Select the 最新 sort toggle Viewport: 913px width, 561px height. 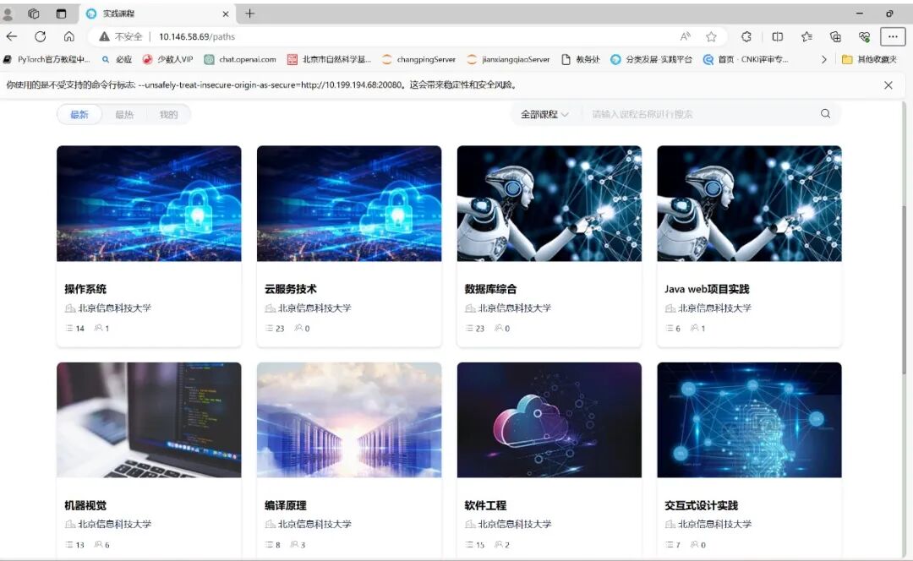pyautogui.click(x=79, y=115)
